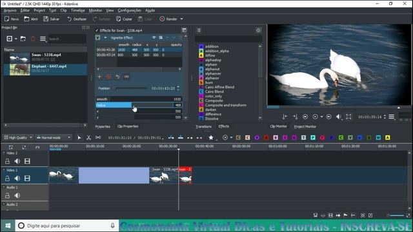Open the Project menu
Screen dimensions: 413x232
pos(39,10)
